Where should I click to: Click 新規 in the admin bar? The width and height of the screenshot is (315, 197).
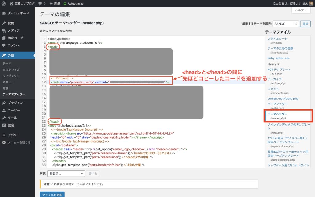point(57,3)
